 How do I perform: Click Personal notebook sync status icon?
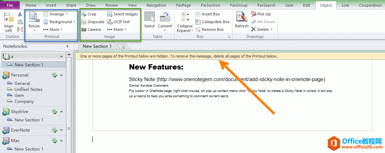pos(54,75)
